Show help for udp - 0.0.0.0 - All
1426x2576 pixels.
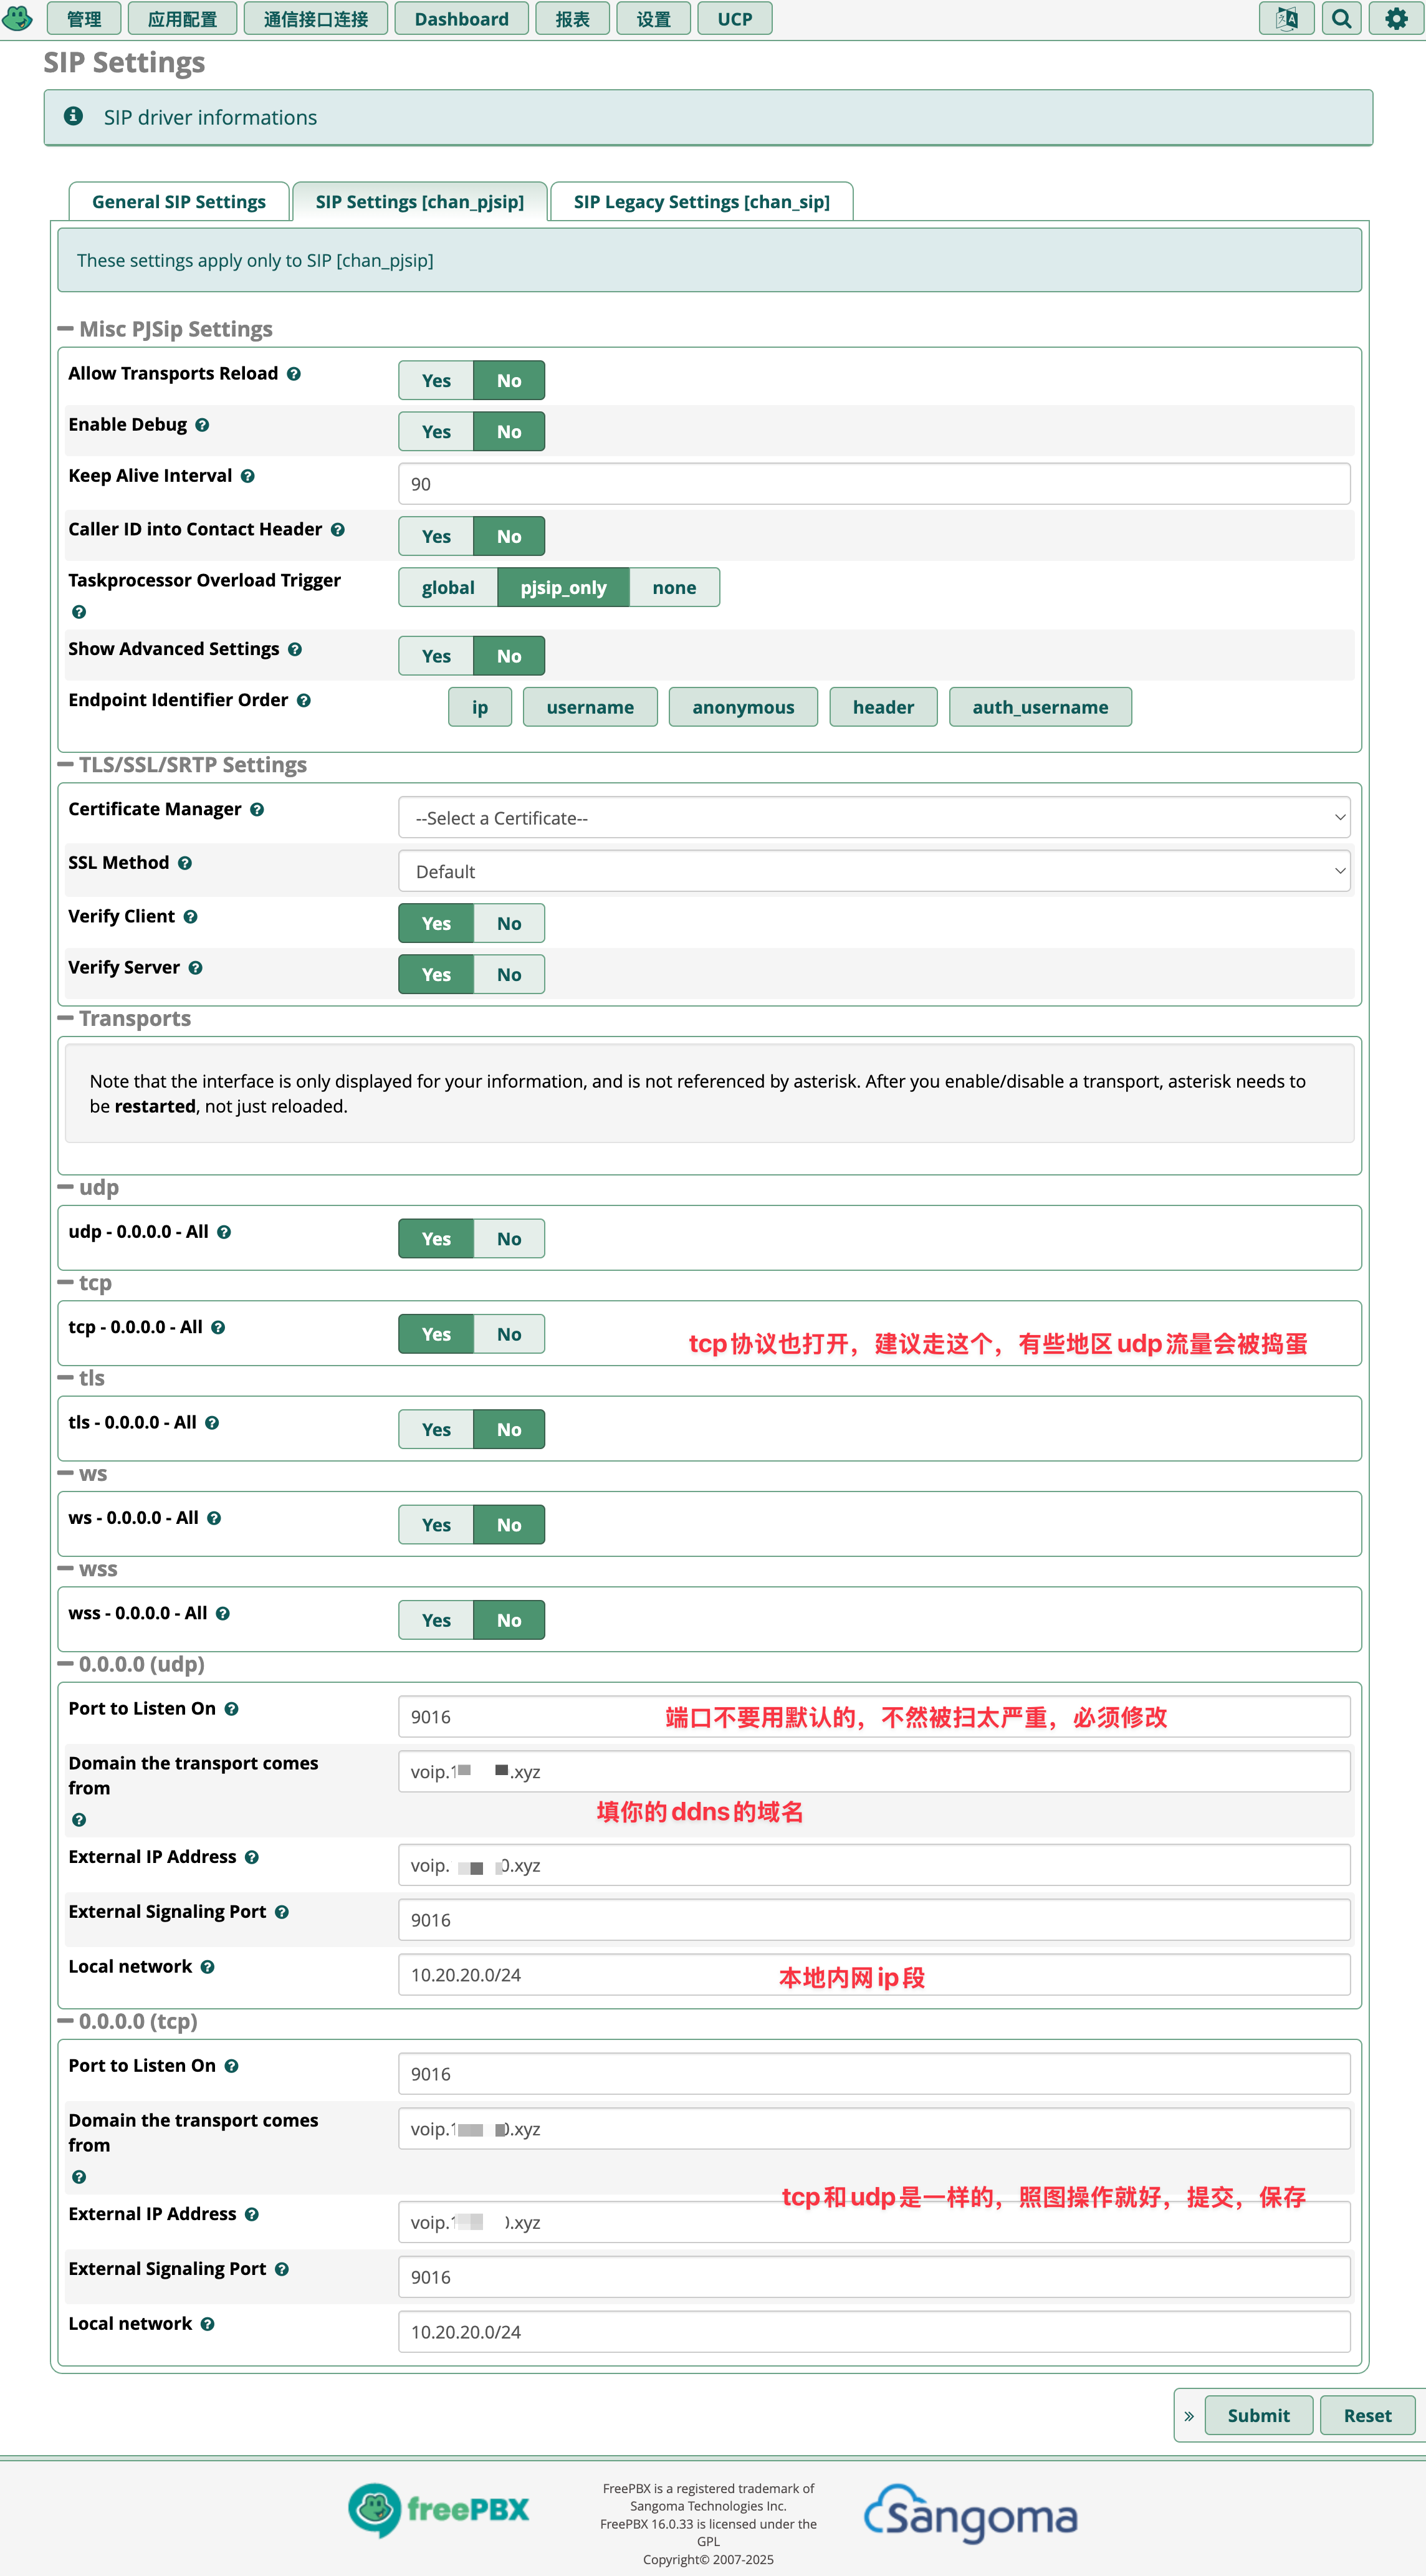224,1232
